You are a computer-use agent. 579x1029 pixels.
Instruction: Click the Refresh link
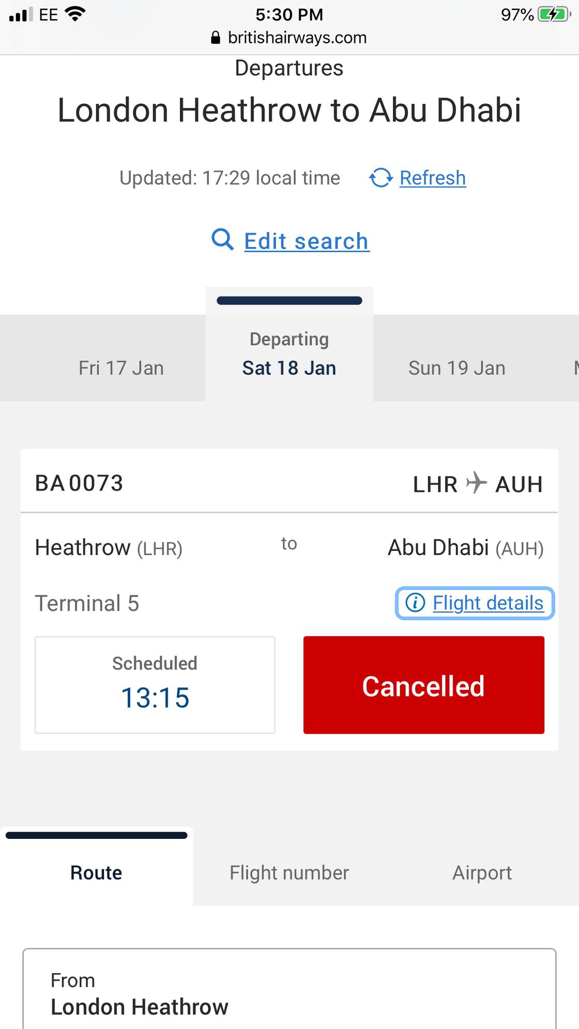(433, 178)
